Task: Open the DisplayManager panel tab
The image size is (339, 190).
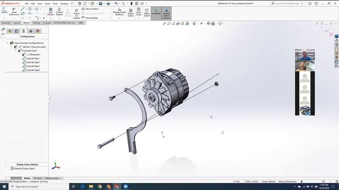Action: (x=38, y=31)
